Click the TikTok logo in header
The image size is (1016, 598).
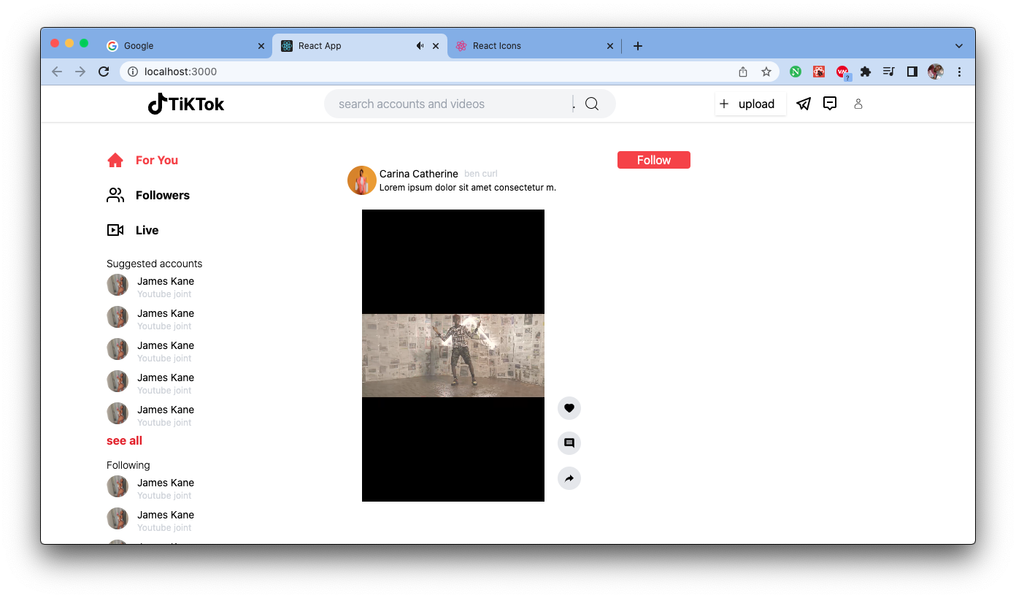point(185,104)
